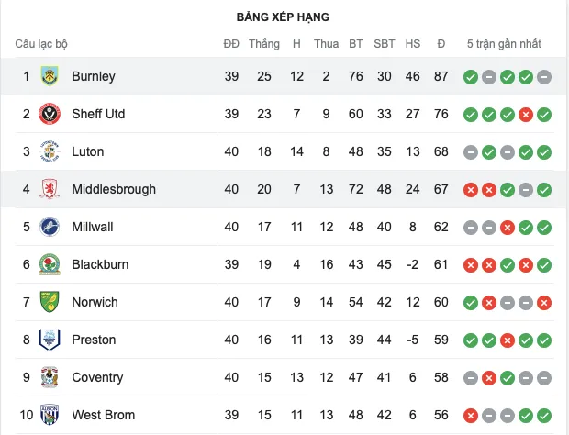Select the Luton club badge icon
Screen dimensions: 569x435
click(49, 151)
